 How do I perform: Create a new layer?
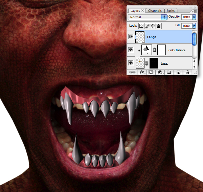[x=178, y=72]
